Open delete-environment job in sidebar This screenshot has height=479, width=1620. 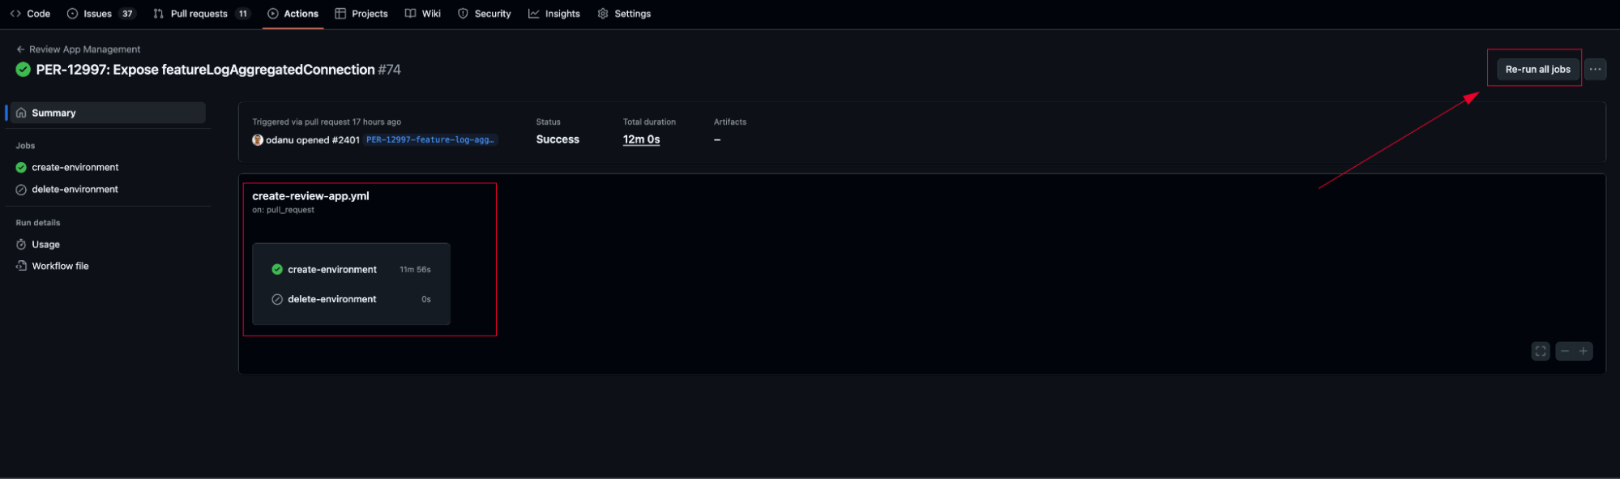pyautogui.click(x=75, y=190)
